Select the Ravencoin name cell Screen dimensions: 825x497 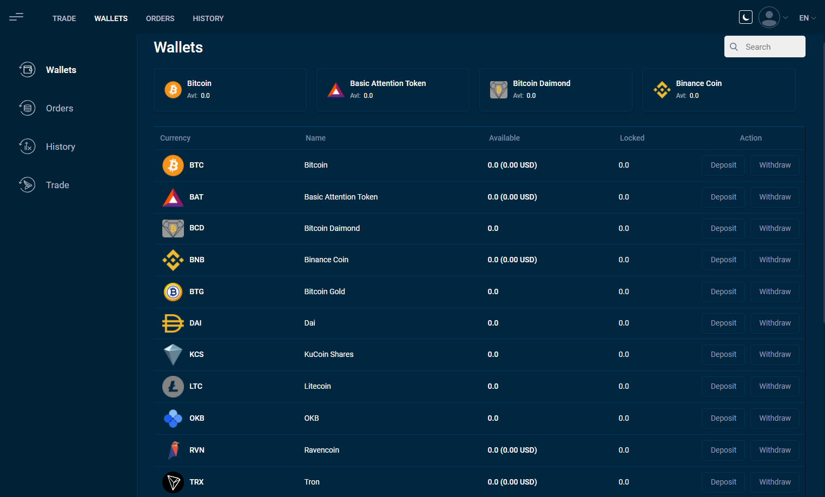(322, 450)
